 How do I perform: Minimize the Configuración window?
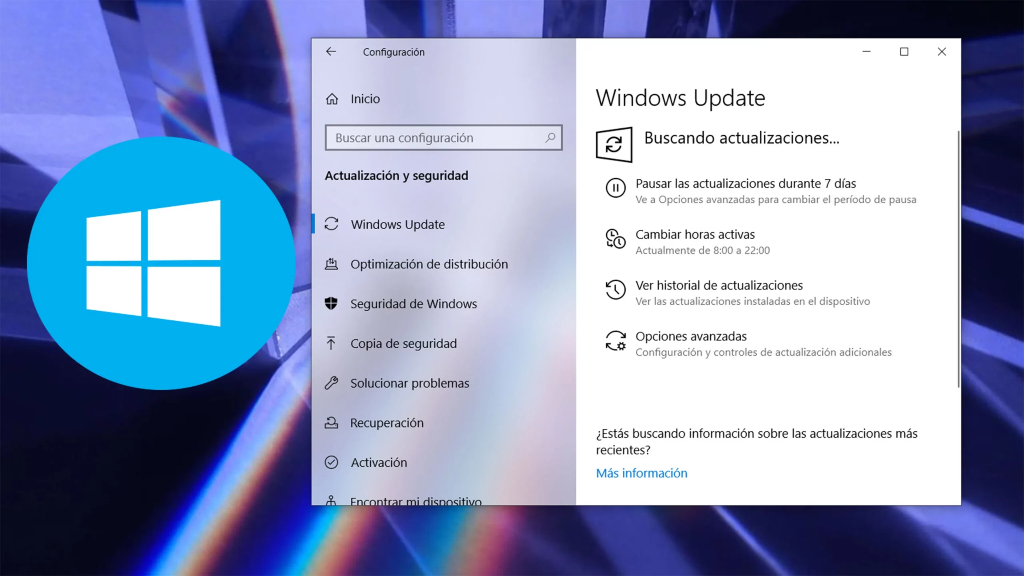[866, 52]
